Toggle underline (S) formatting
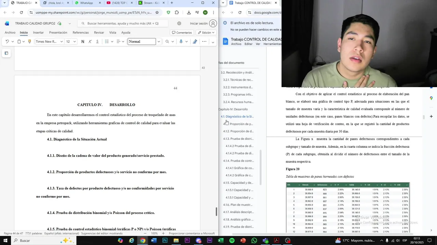Screen dimensions: 437x245 coord(97,42)
